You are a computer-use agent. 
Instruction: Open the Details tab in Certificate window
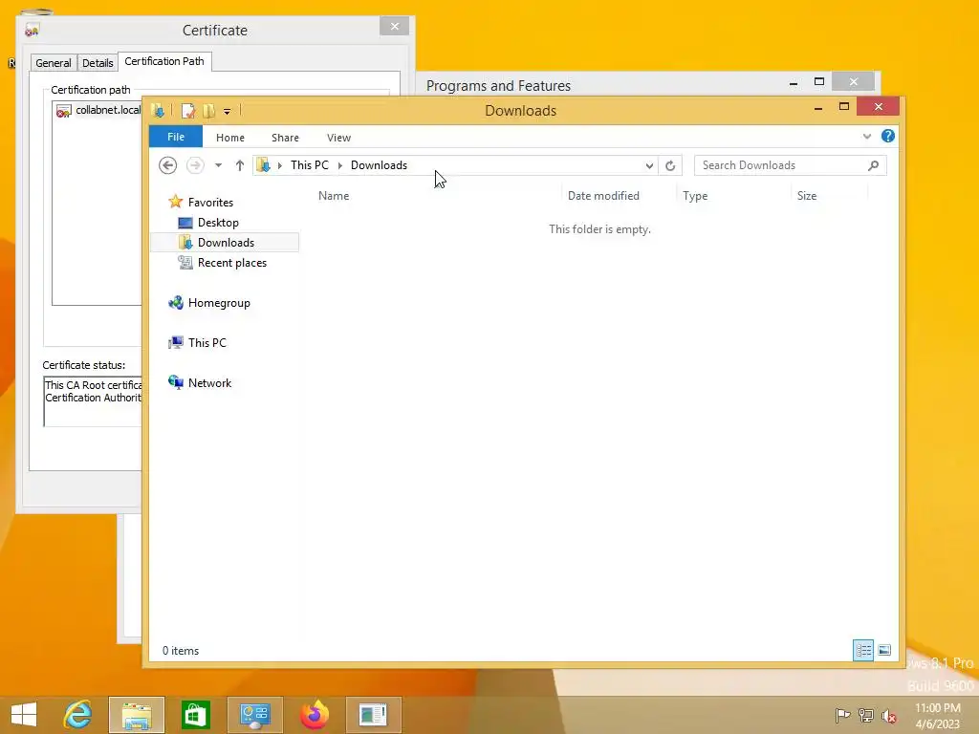(x=98, y=63)
